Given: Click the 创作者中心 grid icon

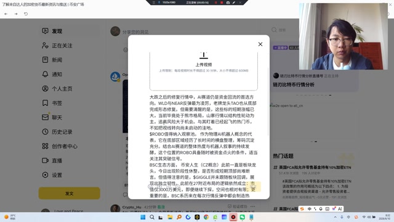Looking at the screenshot, I should 45,146.
